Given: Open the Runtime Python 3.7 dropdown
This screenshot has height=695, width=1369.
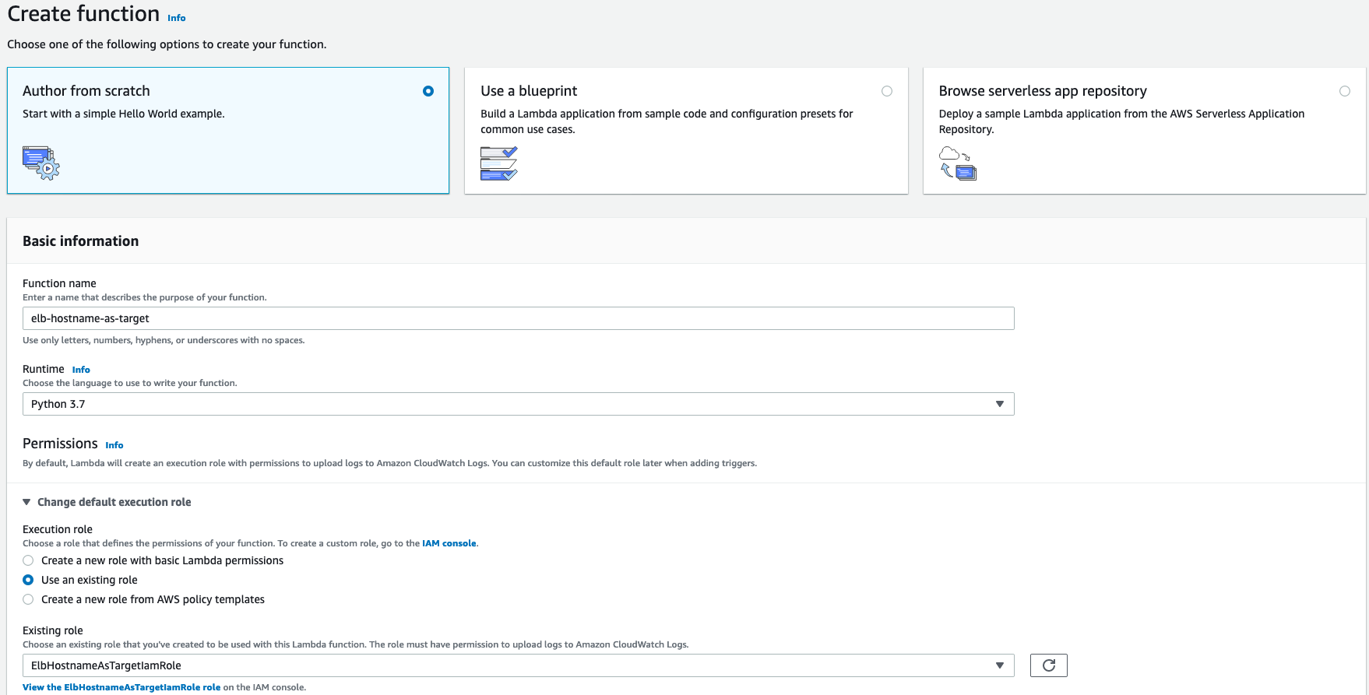Looking at the screenshot, I should pyautogui.click(x=518, y=404).
